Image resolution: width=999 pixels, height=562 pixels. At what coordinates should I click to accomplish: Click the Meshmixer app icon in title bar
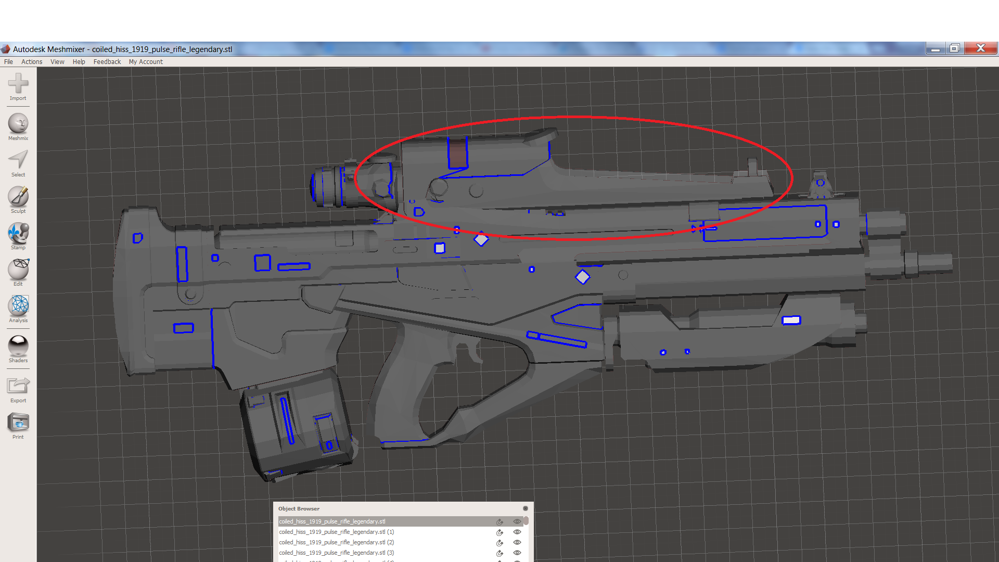coord(6,49)
